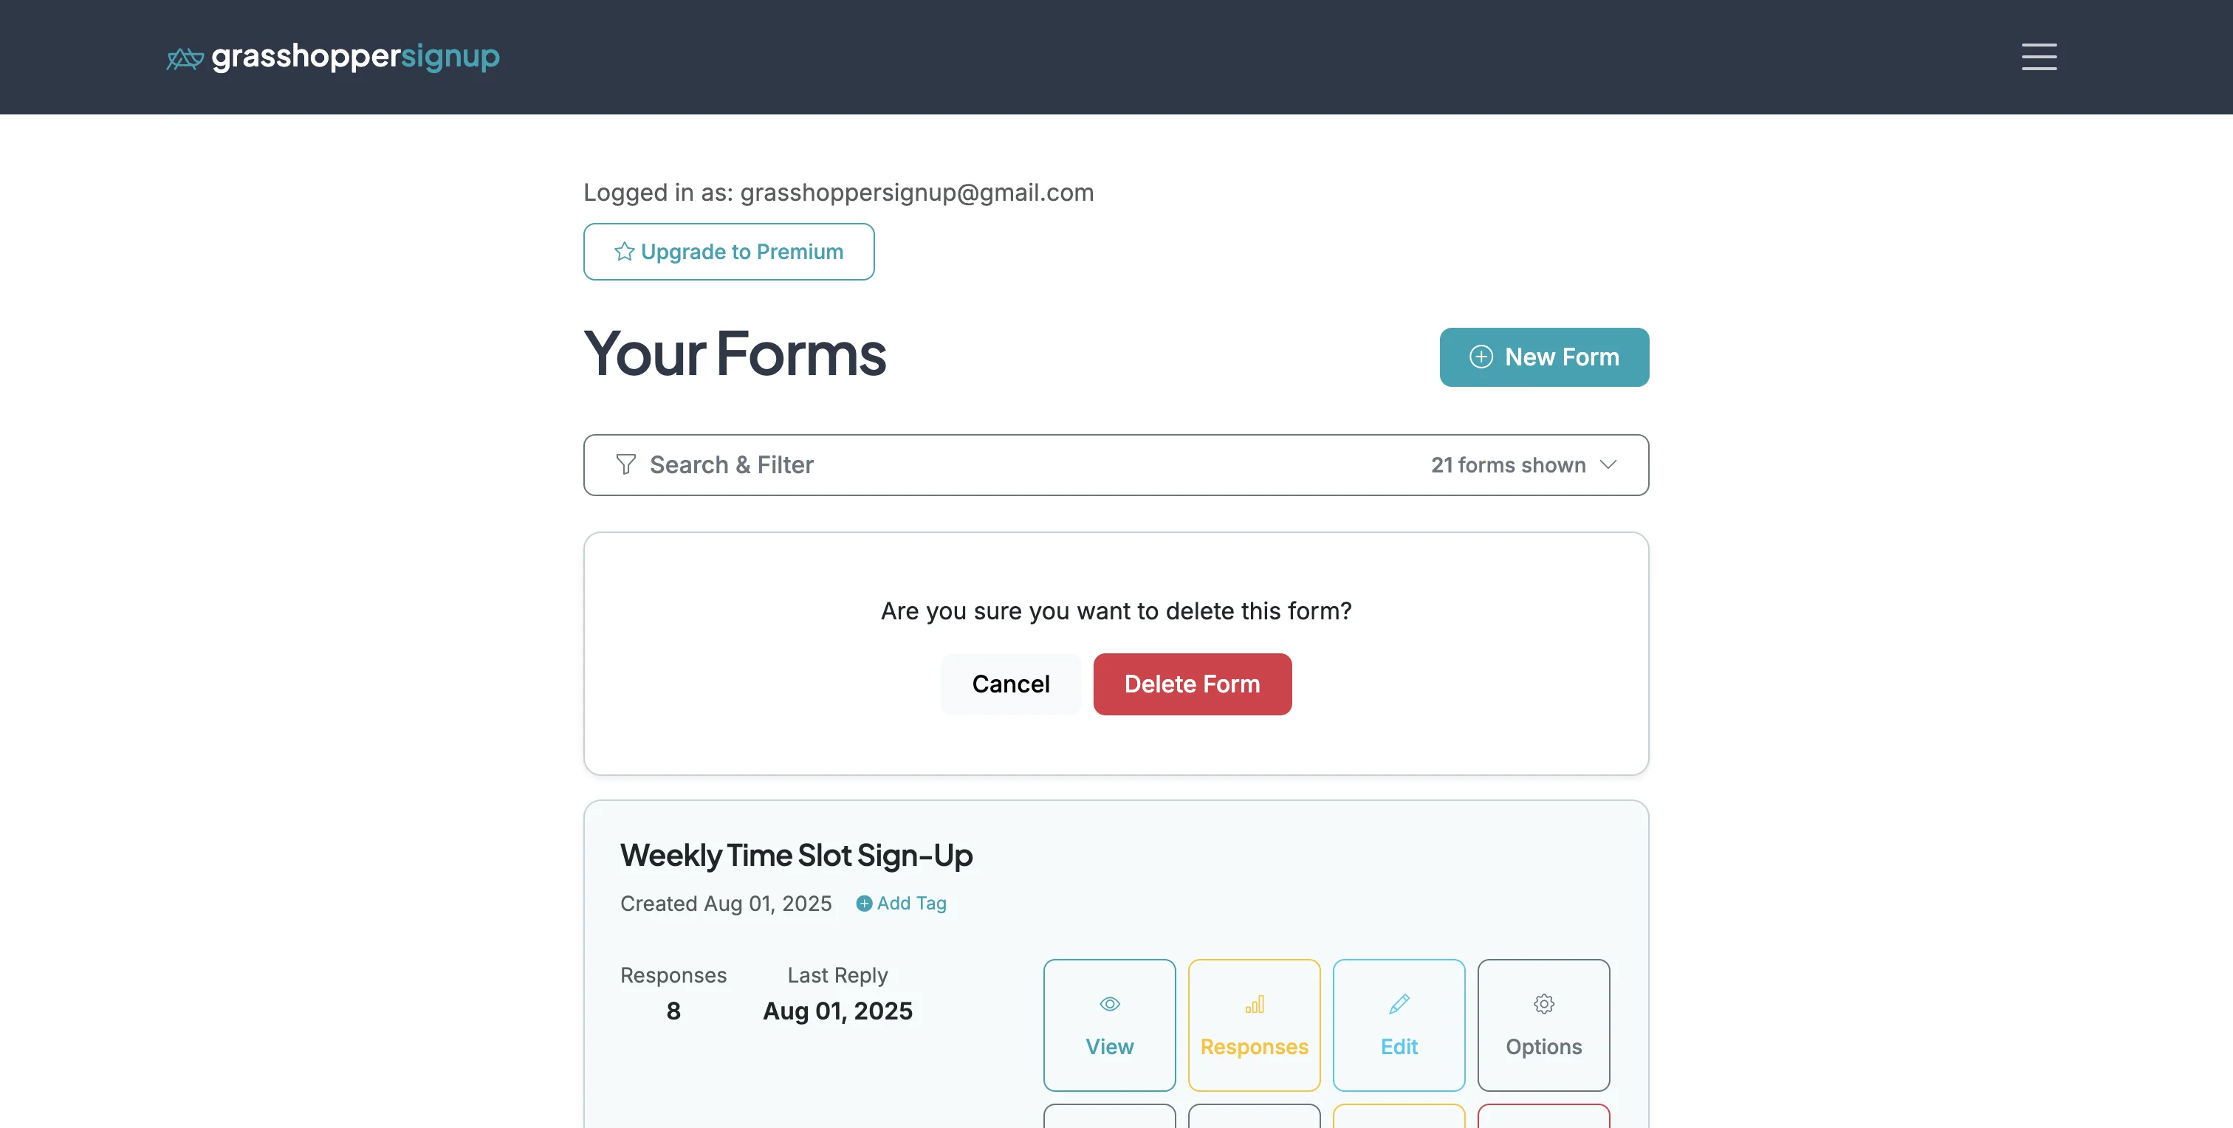Screen dimensions: 2233x1128
Task: Open the gear icon under Options
Action: (1543, 1004)
